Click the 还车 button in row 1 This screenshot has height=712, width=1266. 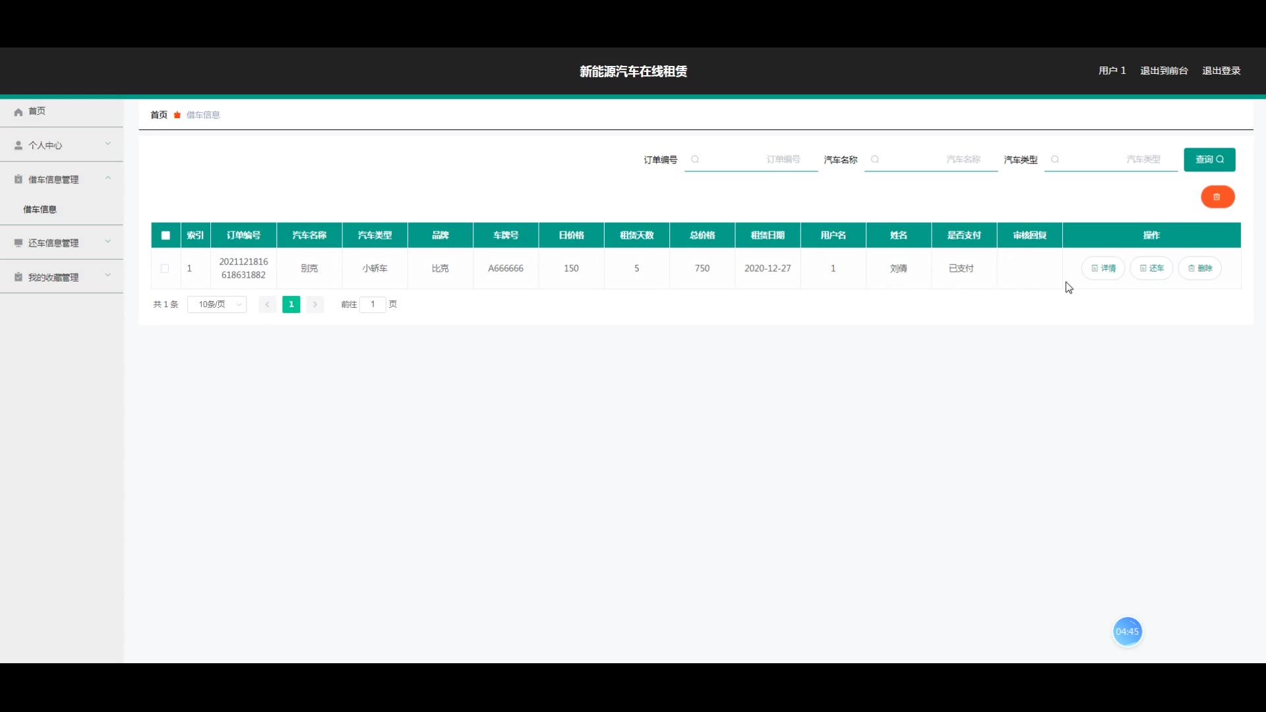tap(1151, 268)
